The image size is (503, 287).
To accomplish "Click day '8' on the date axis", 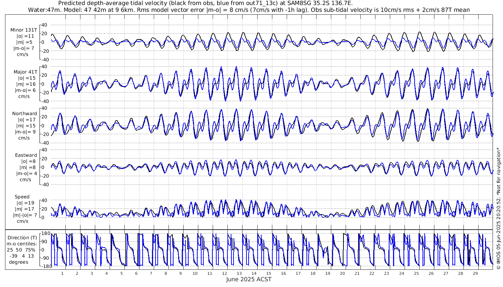I will (x=166, y=273).
